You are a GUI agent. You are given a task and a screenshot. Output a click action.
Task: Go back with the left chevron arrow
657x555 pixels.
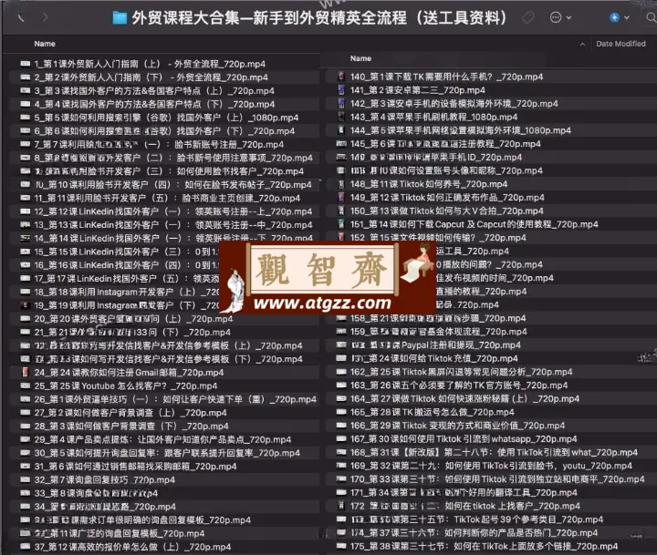[20, 17]
